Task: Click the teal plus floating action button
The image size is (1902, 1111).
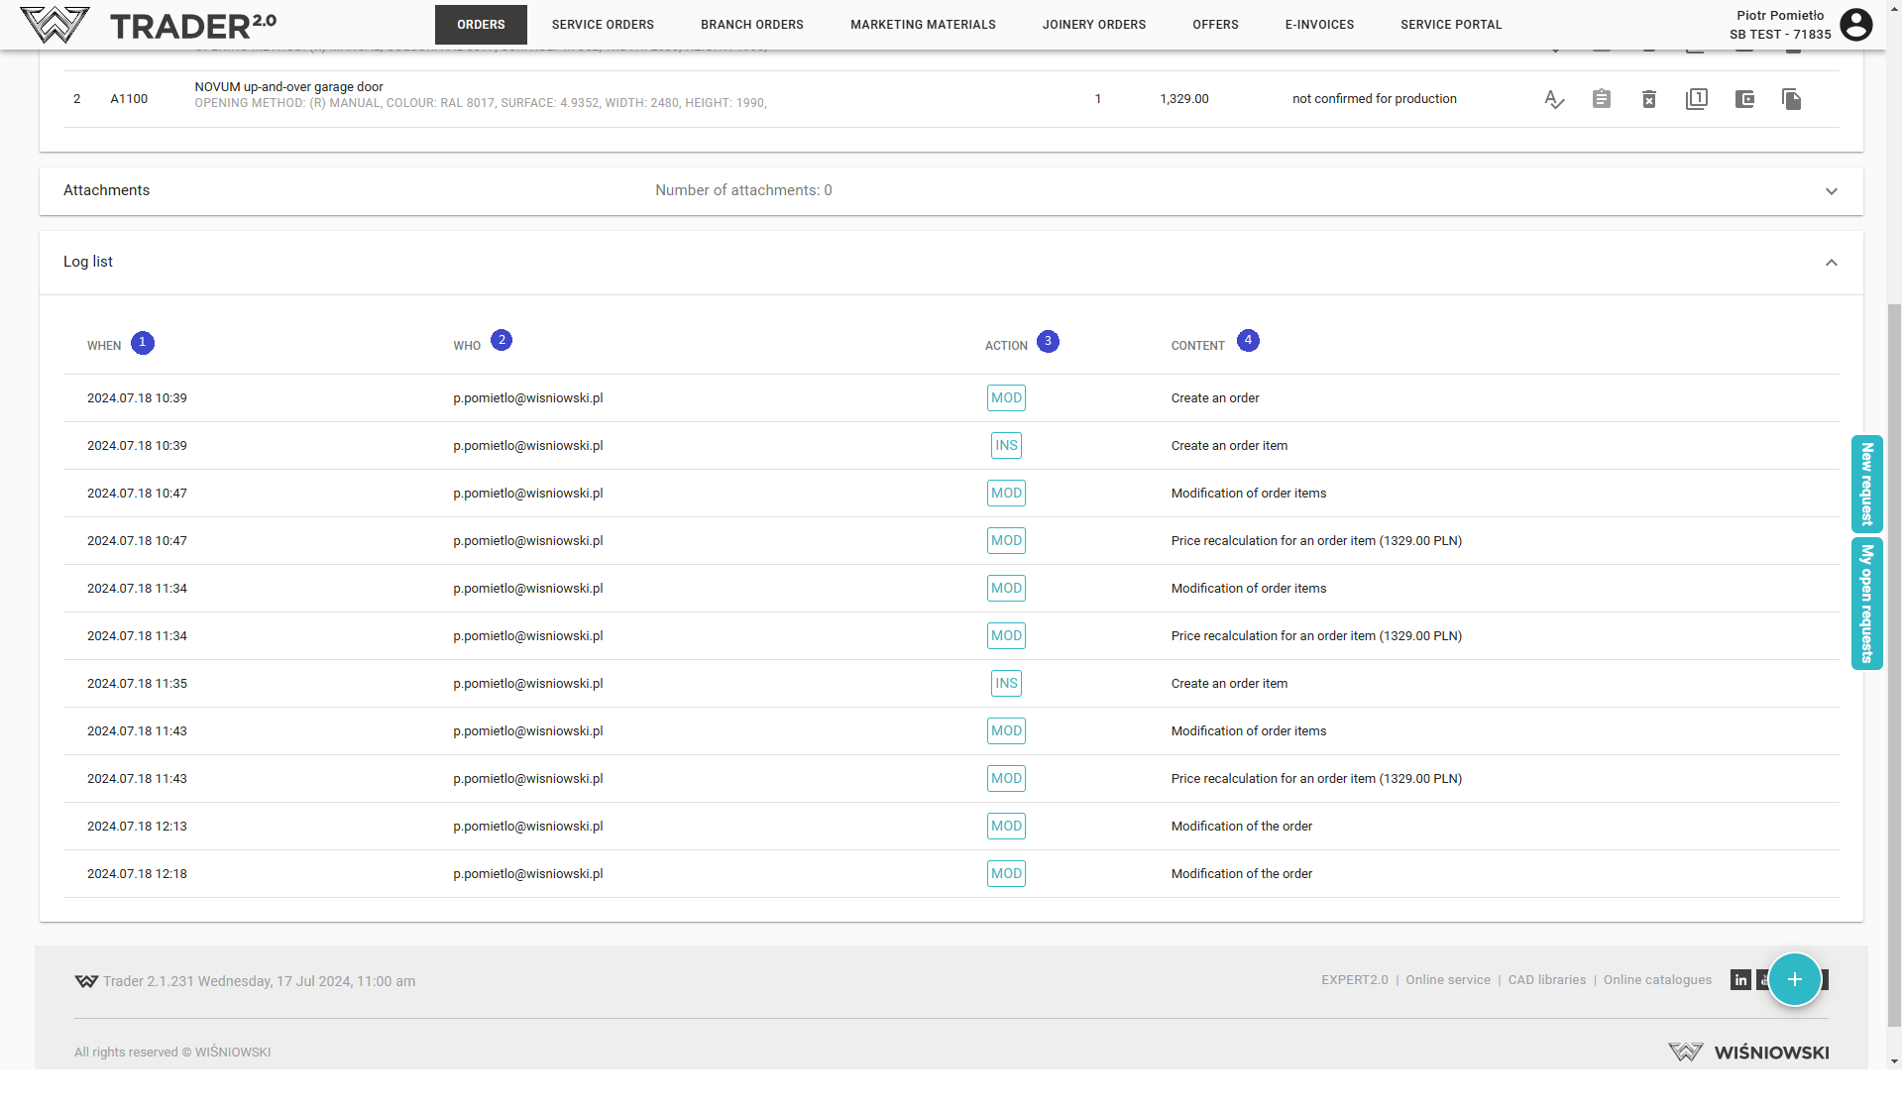Action: [x=1794, y=979]
